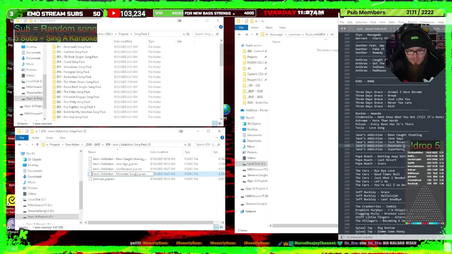Go back in the dlc window
Image resolution: width=452 pixels, height=254 pixels.
239,35
